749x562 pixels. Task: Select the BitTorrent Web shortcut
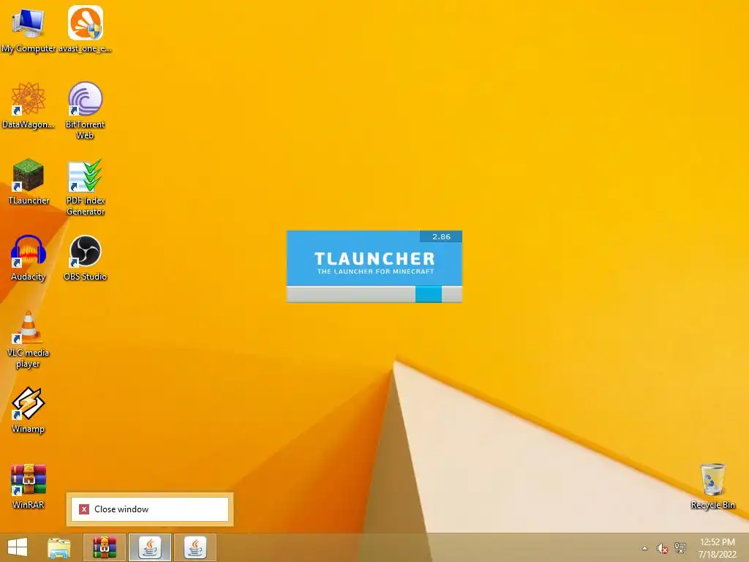click(x=85, y=110)
